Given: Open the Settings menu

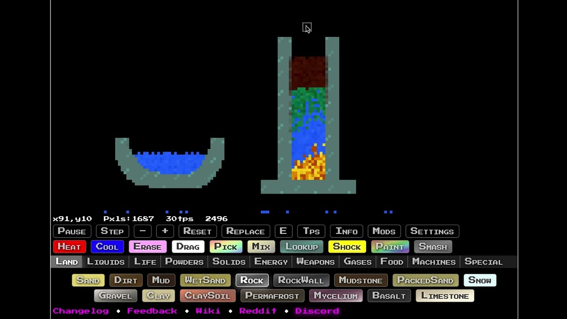Looking at the screenshot, I should pyautogui.click(x=432, y=231).
